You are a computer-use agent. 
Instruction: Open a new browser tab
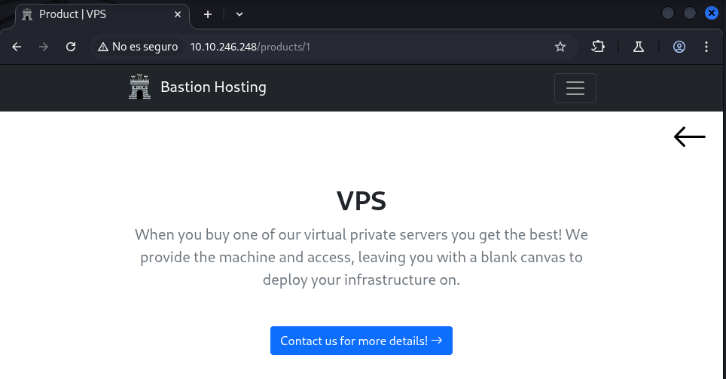208,15
